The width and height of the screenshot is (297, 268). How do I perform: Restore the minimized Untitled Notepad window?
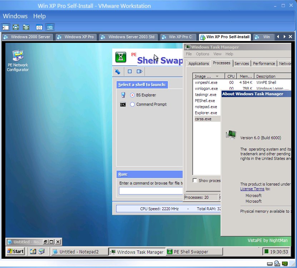click(45, 242)
